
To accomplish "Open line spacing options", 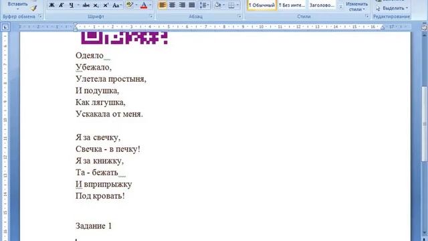I will [204, 5].
